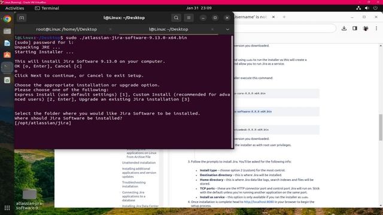Launch Google Chrome from the dock
The height and width of the screenshot is (215, 383).
(7, 19)
